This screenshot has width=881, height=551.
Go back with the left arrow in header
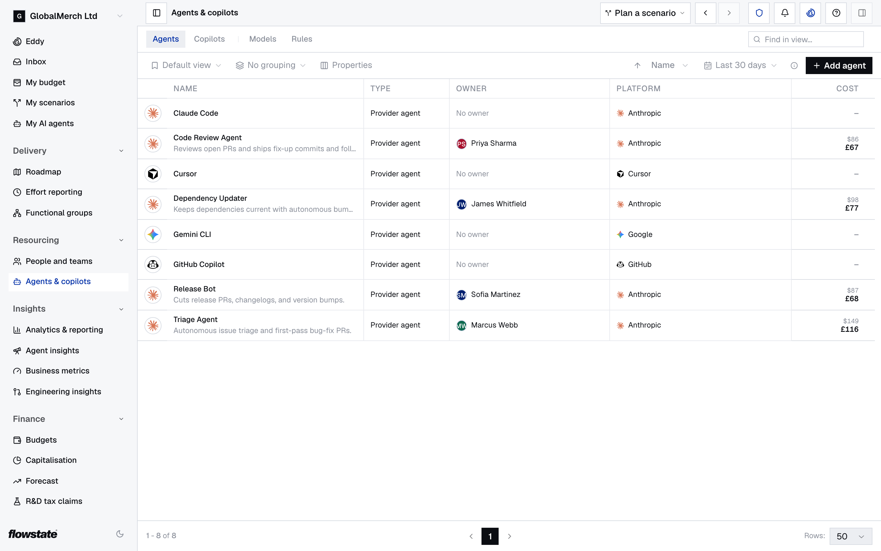point(705,13)
